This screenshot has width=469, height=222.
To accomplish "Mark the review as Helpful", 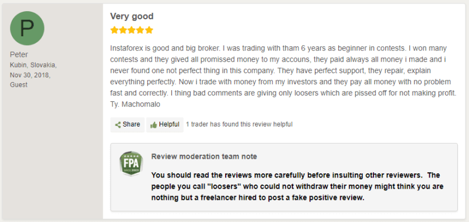I will tap(165, 125).
